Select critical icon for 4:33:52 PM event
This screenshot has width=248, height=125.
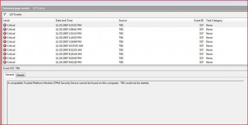click(x=5, y=25)
